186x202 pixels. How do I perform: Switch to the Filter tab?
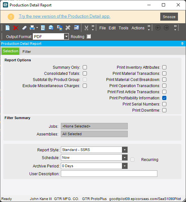point(27,52)
